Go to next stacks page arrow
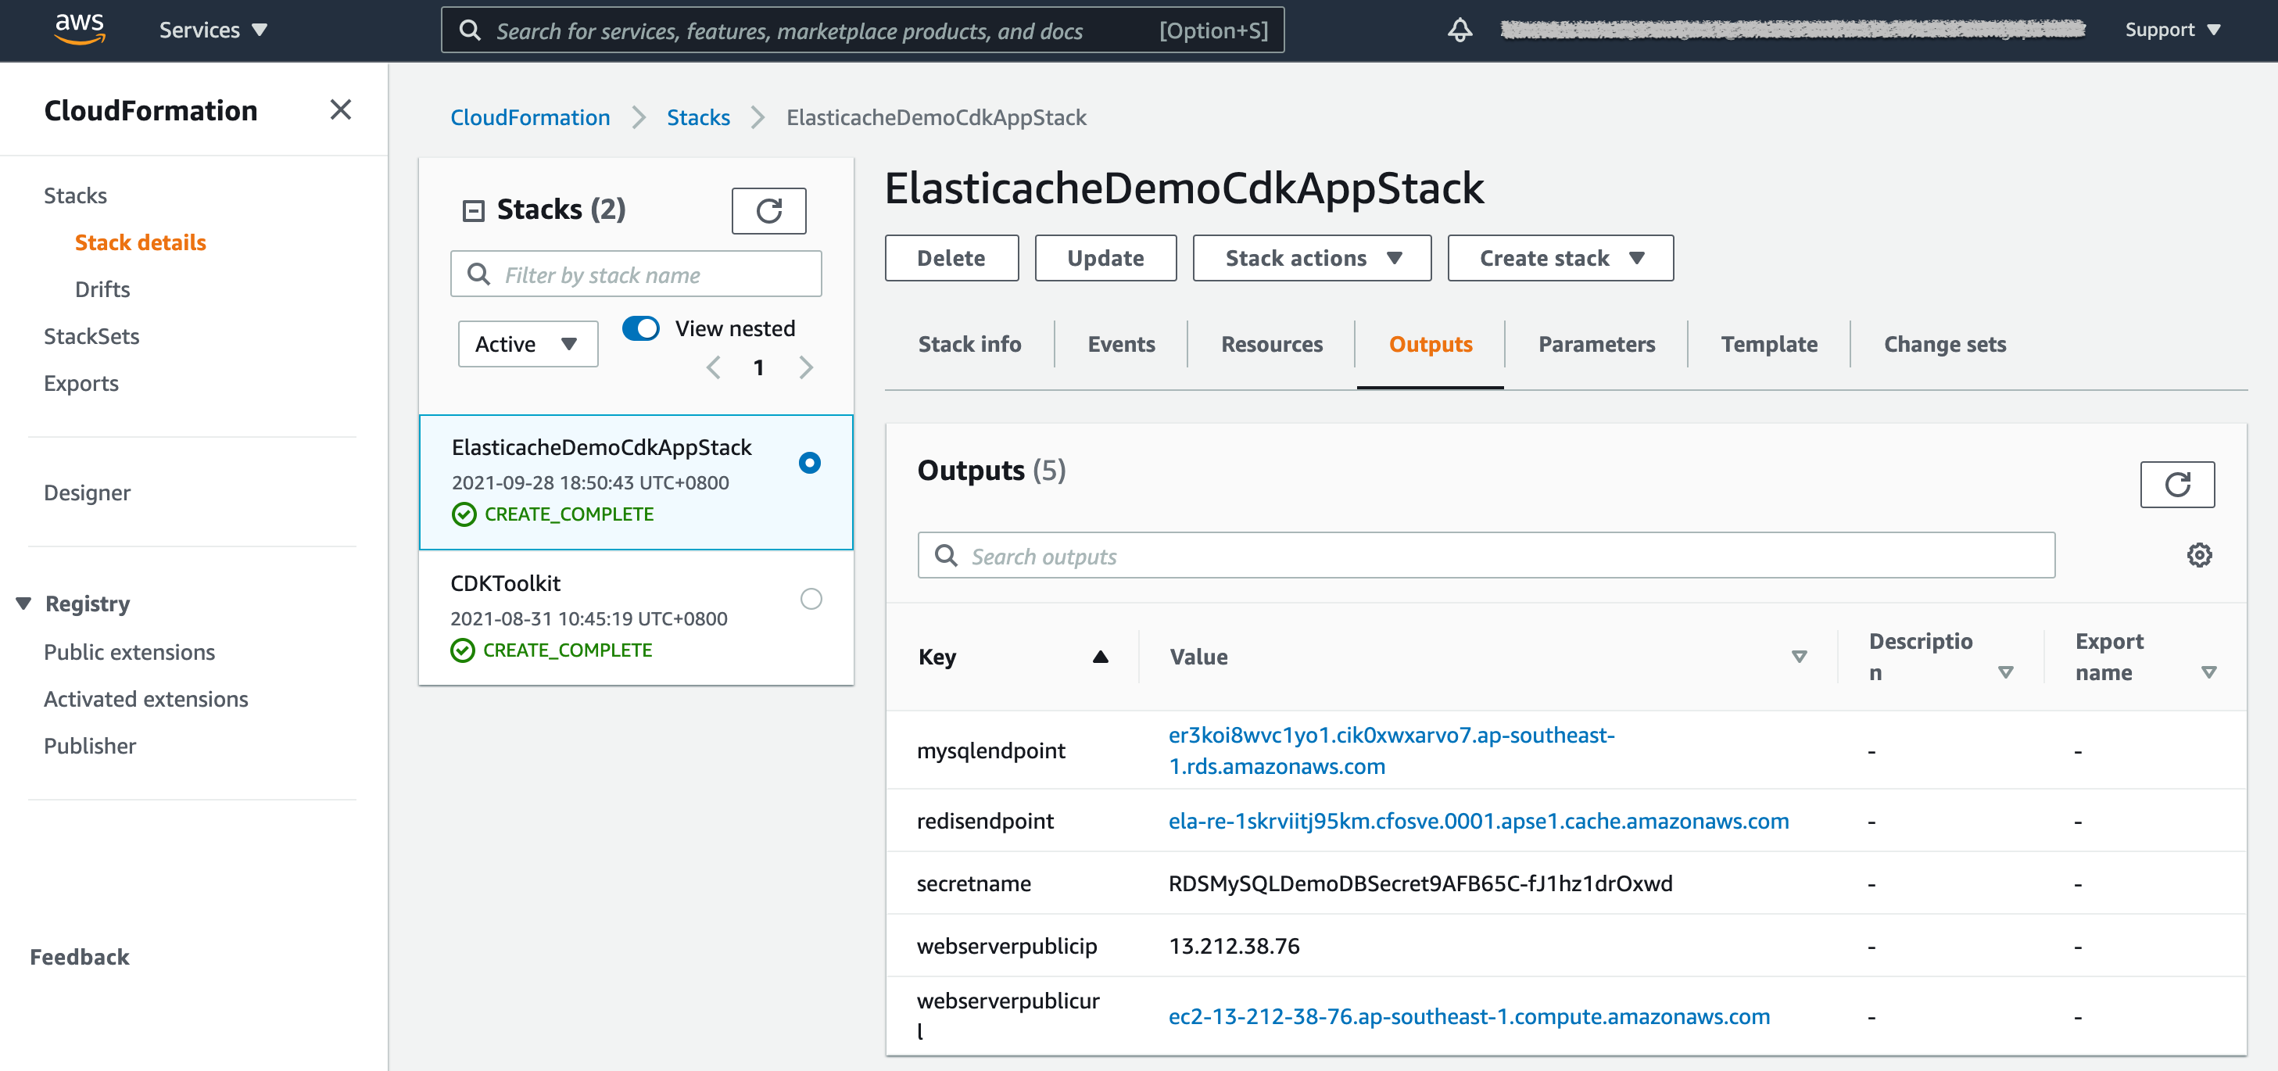This screenshot has height=1071, width=2278. pos(806,367)
